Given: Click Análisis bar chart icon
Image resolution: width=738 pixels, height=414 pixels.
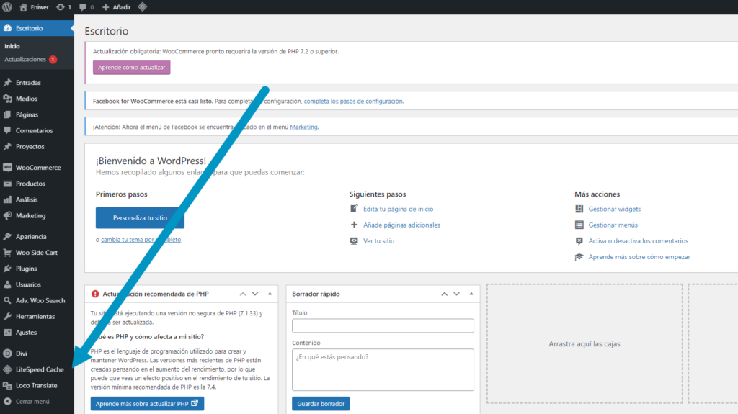Looking at the screenshot, I should pos(7,199).
